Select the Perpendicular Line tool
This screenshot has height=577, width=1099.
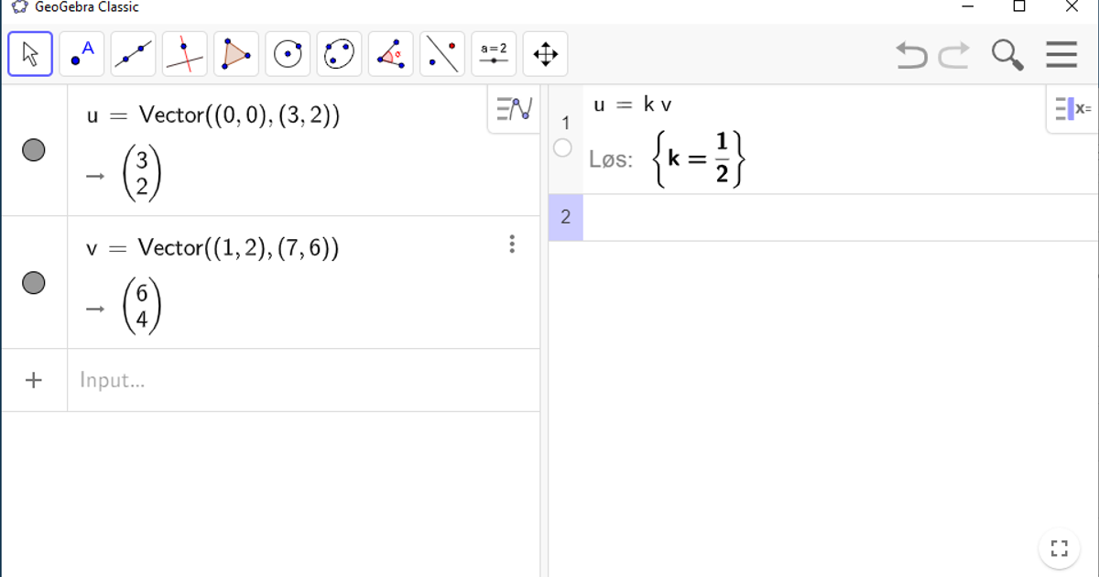pyautogui.click(x=183, y=54)
